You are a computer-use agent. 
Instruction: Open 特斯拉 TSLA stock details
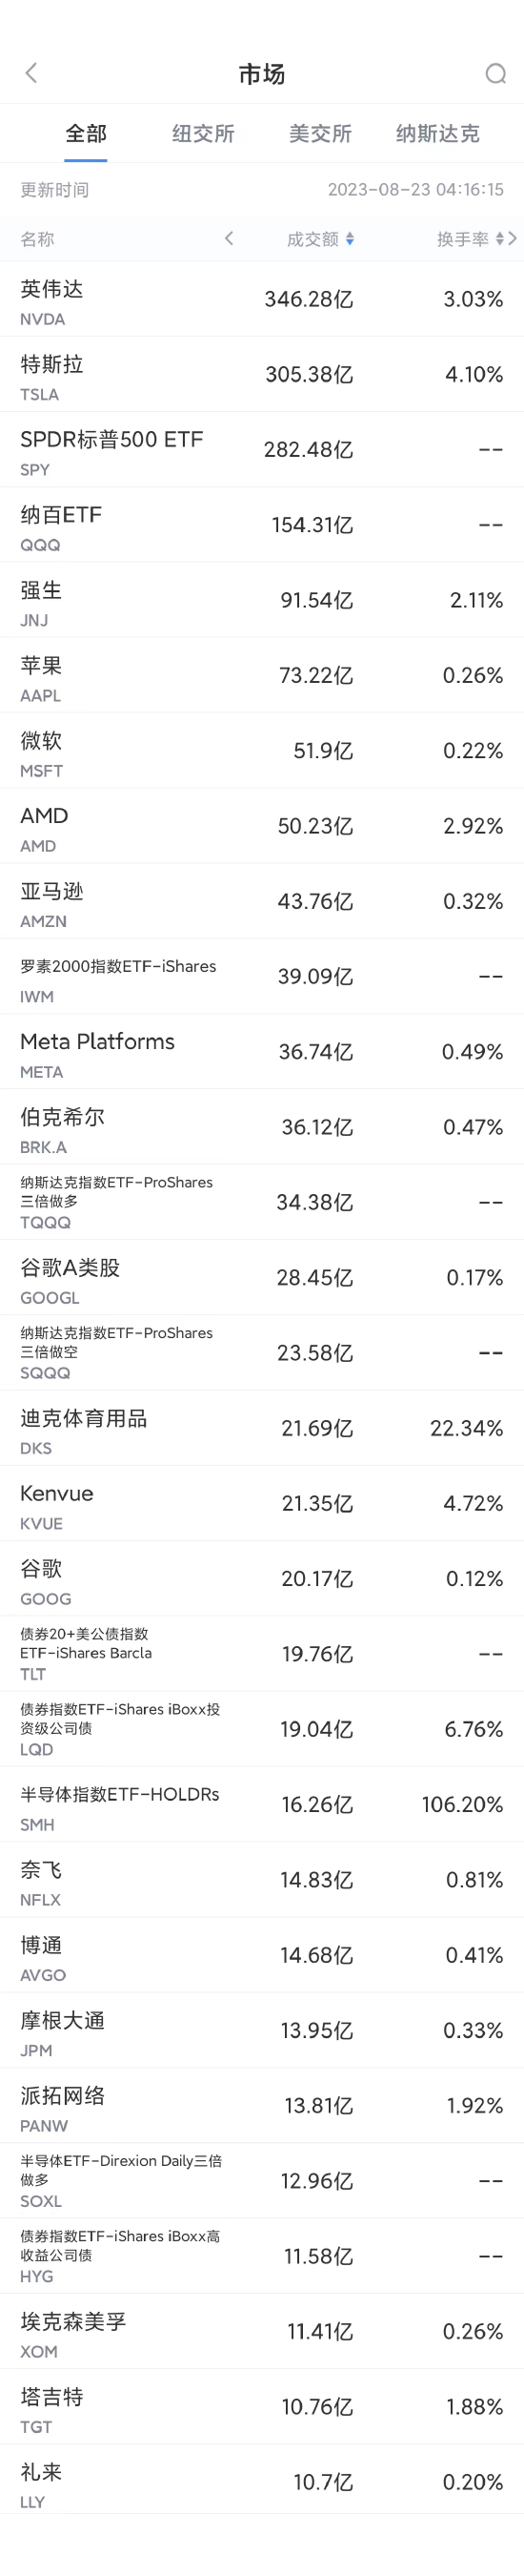click(261, 374)
